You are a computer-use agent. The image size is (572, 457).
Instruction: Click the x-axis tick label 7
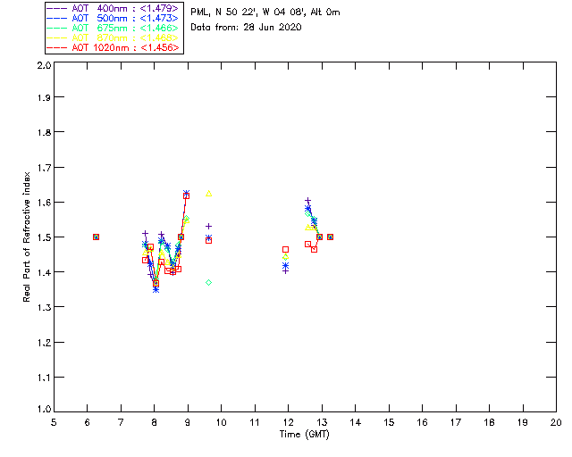[x=121, y=422]
